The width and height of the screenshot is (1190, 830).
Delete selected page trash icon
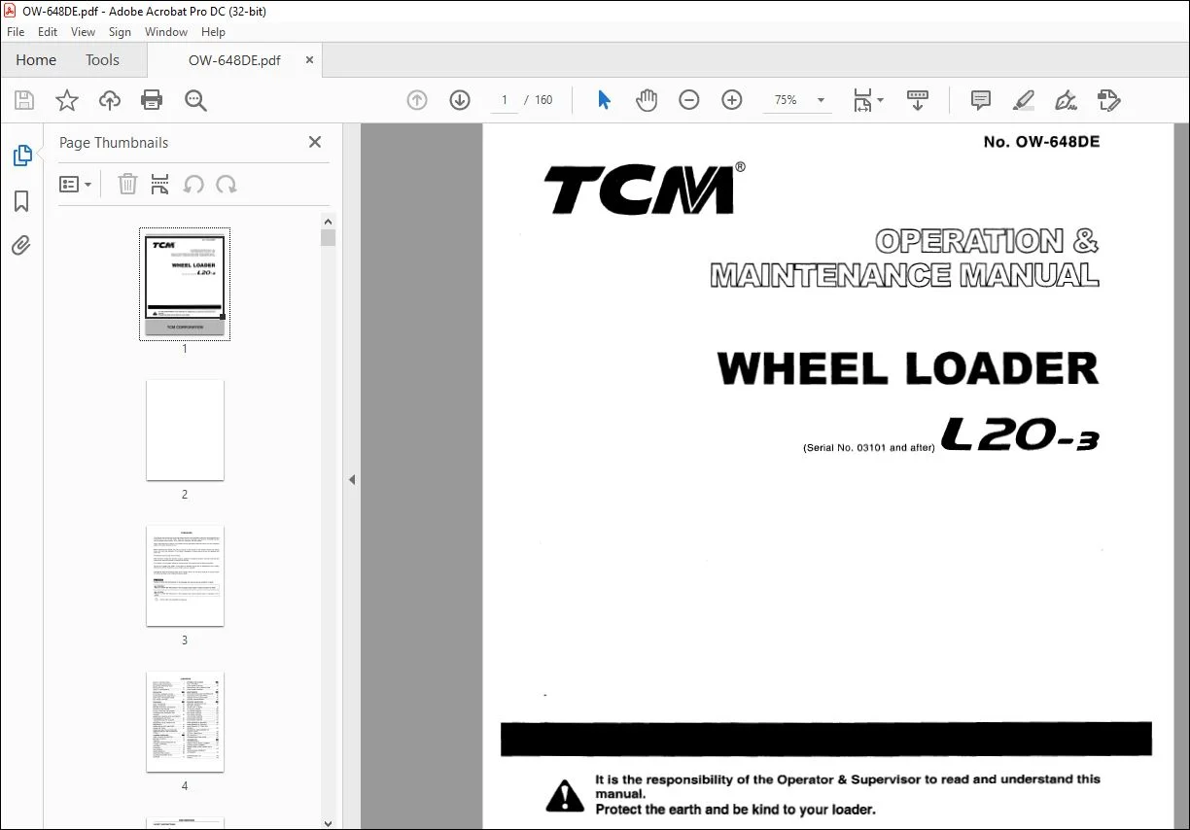[x=127, y=184]
